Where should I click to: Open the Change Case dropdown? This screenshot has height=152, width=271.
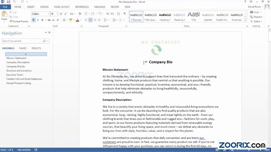(x=72, y=14)
